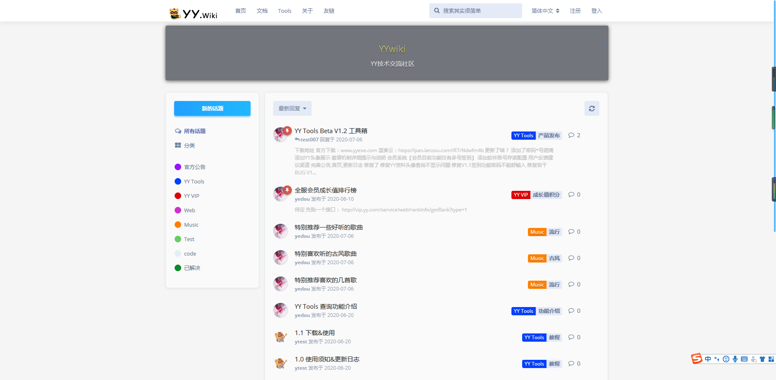This screenshot has height=380, width=776.
Task: Open topic 1.1 下载&使用
Action: click(315, 333)
